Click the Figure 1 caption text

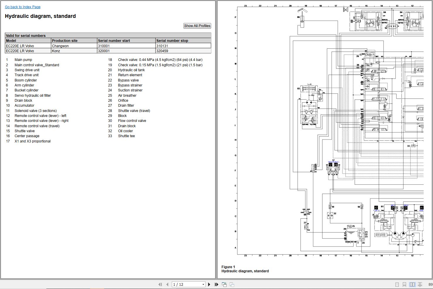(228, 267)
